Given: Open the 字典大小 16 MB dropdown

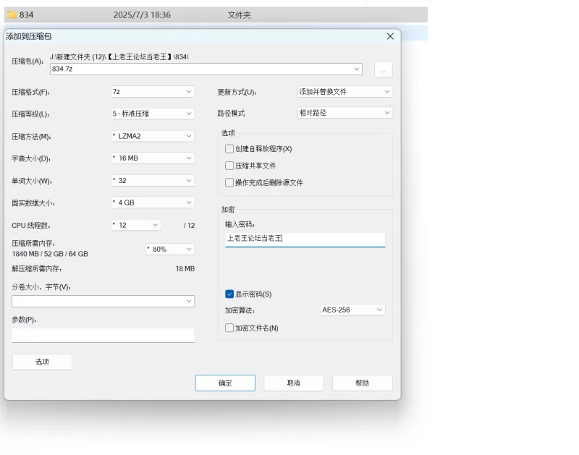Looking at the screenshot, I should click(153, 158).
